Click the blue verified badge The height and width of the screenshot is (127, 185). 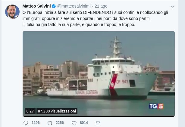pyautogui.click(x=54, y=6)
